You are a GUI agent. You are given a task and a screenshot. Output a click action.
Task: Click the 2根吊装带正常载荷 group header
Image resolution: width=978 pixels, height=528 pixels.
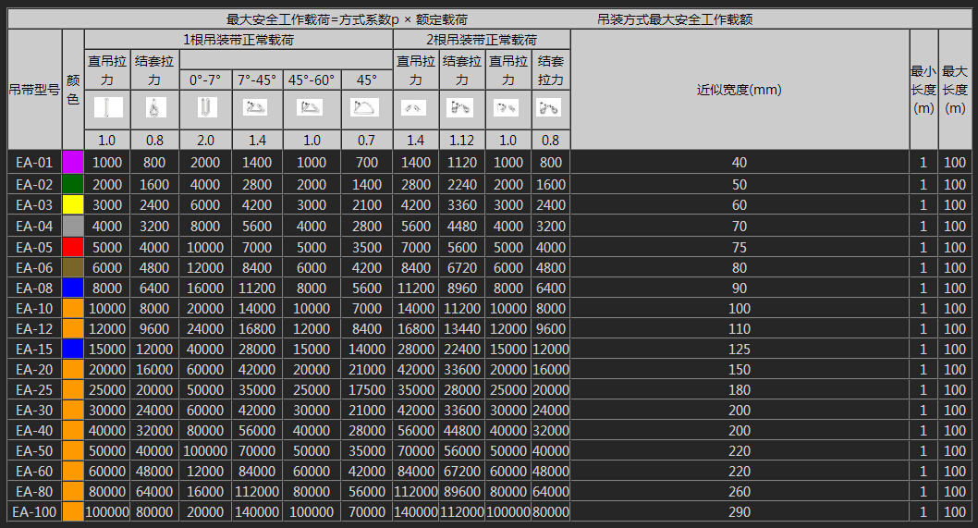click(481, 40)
